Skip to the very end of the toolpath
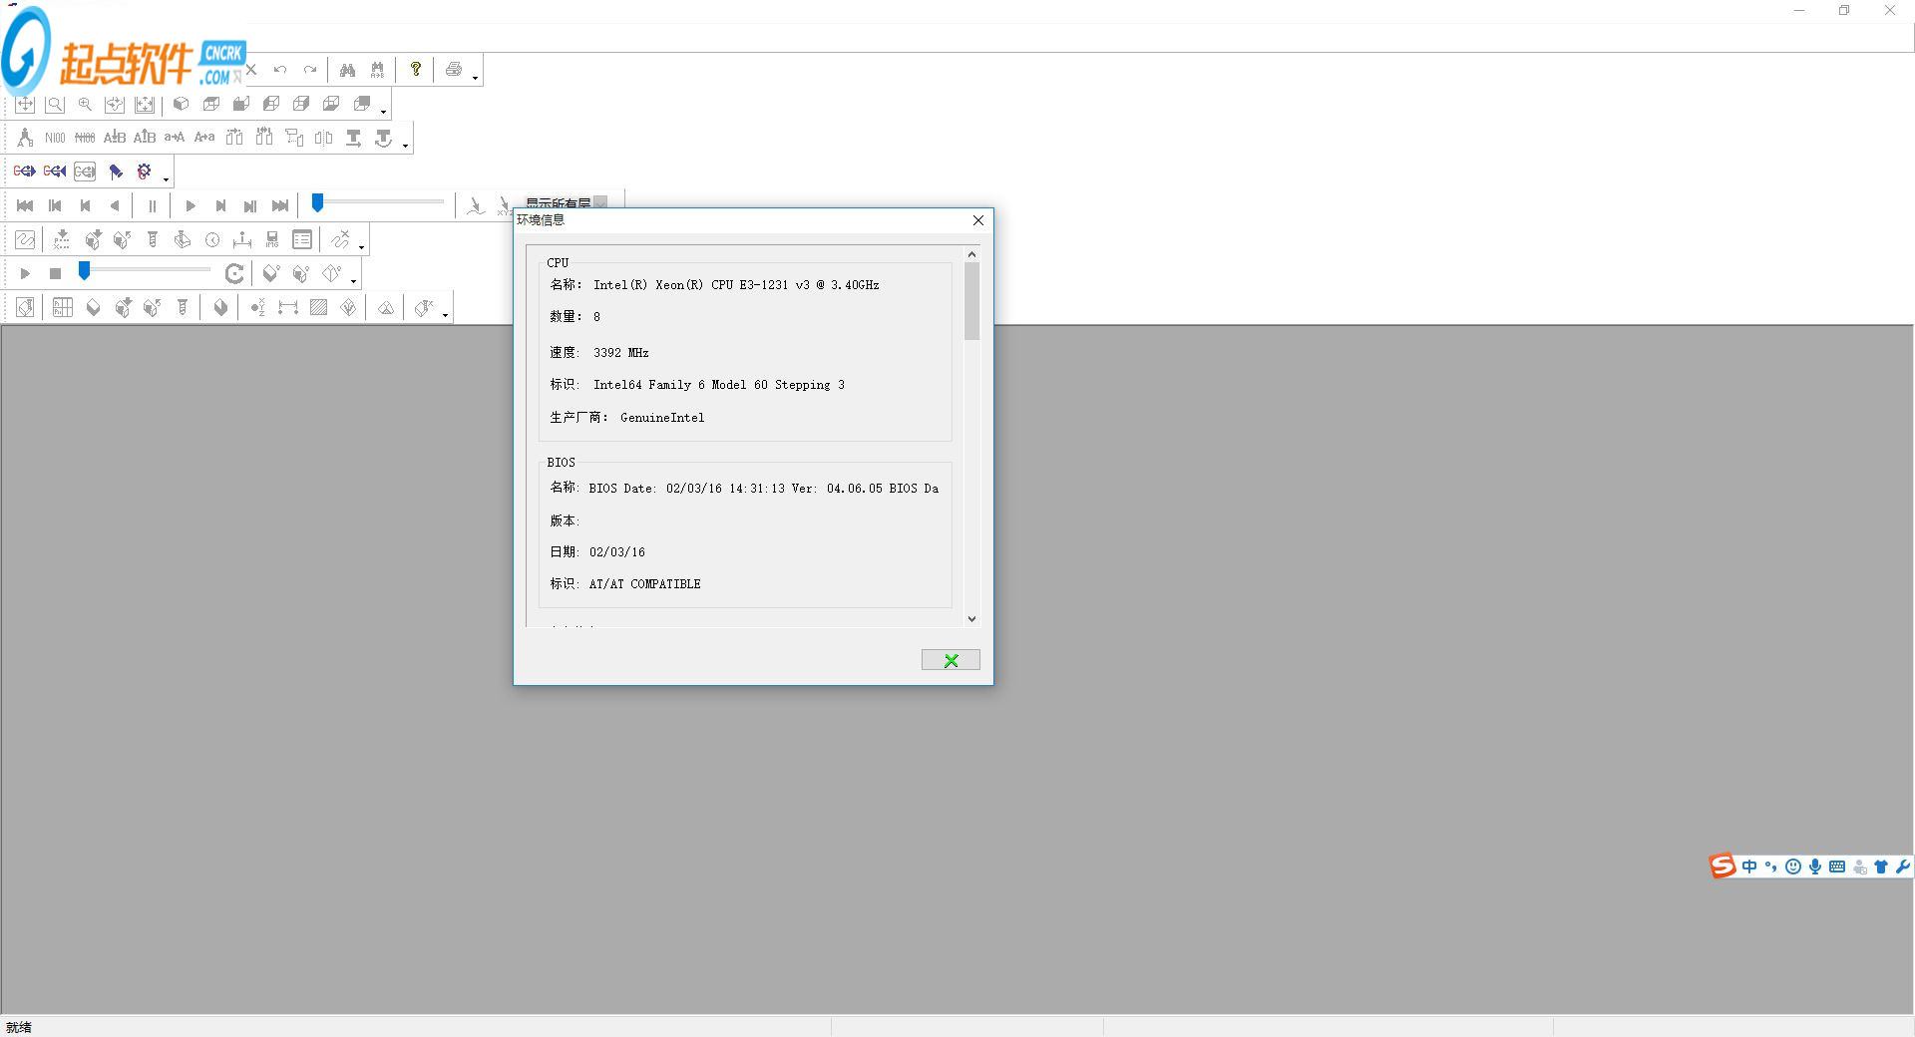 click(280, 205)
